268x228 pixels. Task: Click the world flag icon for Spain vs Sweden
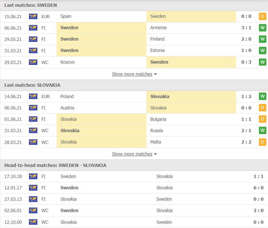(x=33, y=16)
